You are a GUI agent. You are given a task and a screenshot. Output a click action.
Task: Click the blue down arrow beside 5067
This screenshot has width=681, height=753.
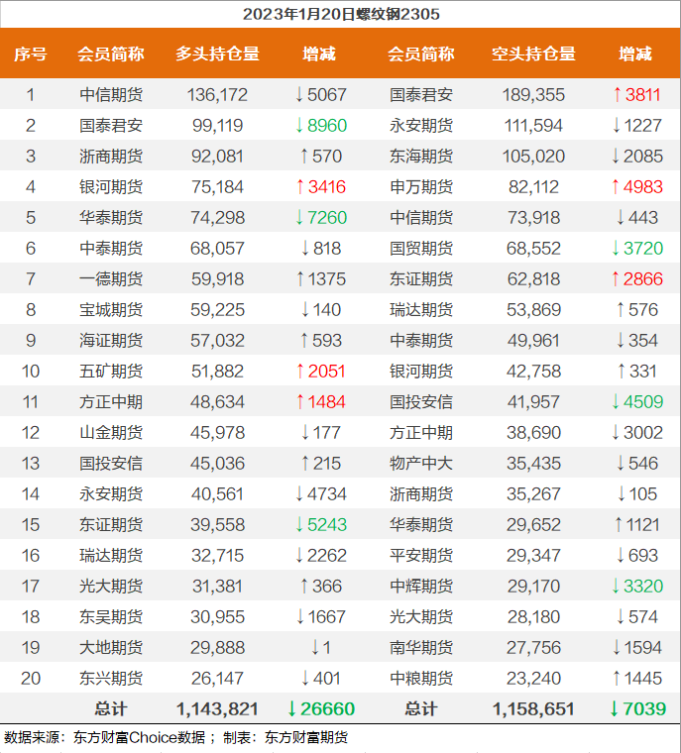[300, 95]
